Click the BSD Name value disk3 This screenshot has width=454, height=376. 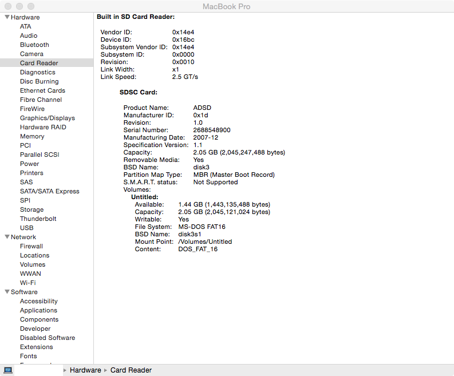point(201,167)
